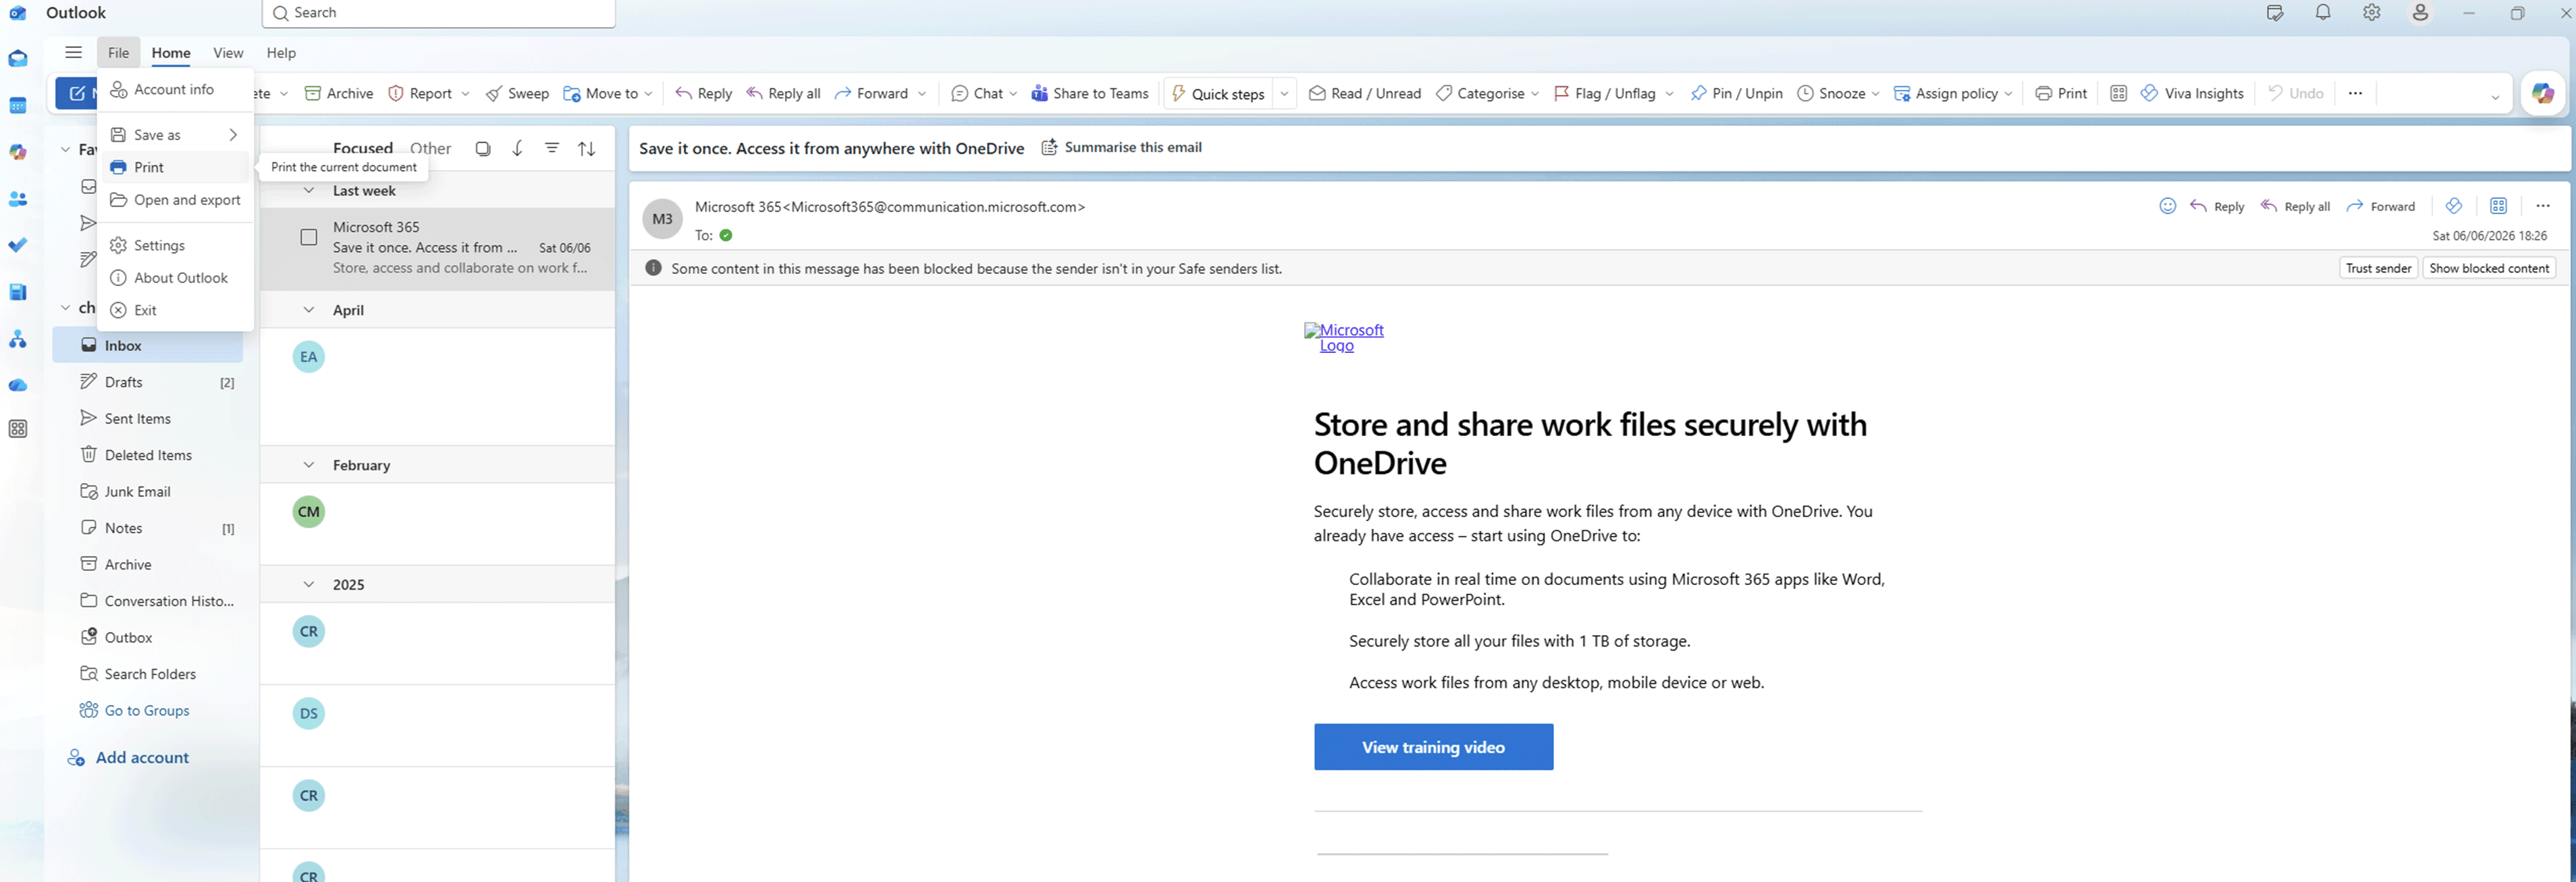Open Settings from File menu

(x=175, y=245)
